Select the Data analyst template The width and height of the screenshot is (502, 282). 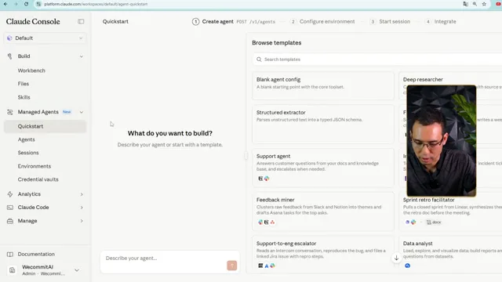(x=450, y=255)
